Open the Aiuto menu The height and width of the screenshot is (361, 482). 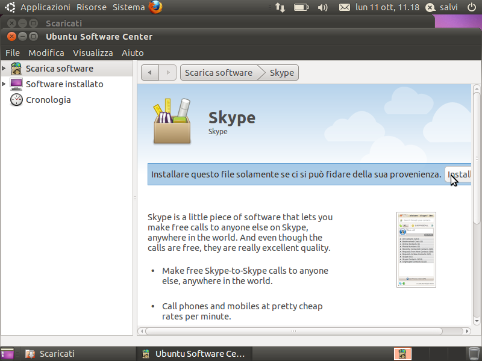point(133,53)
